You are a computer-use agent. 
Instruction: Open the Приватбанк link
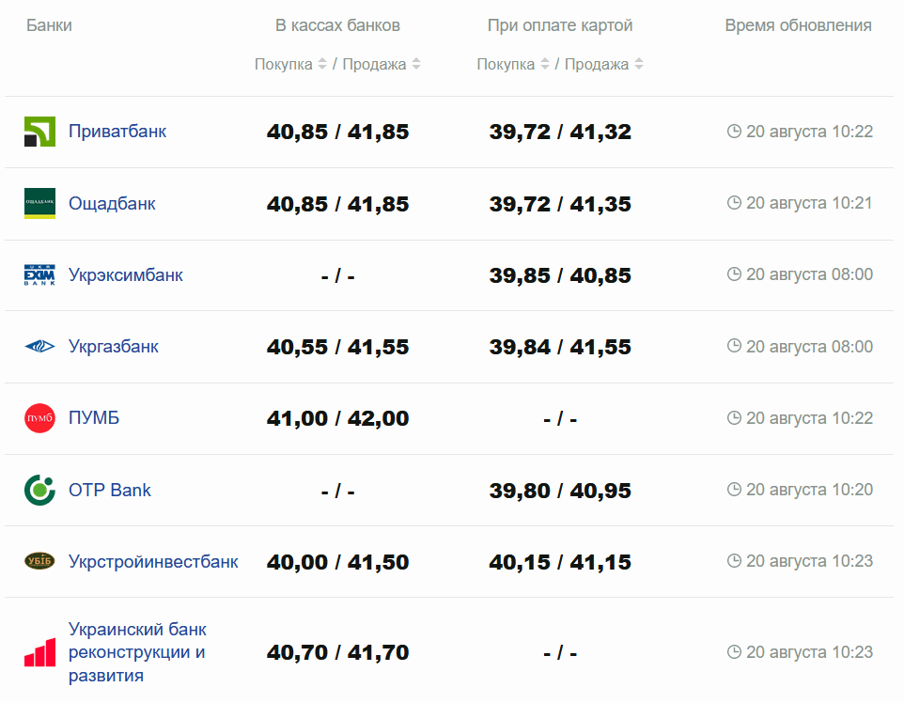pos(117,132)
